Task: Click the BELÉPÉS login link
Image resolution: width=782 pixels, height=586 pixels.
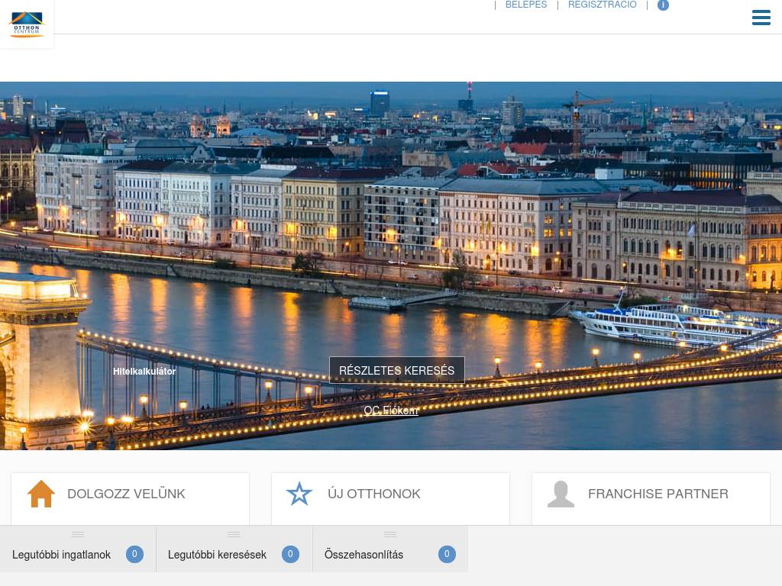Action: [x=526, y=5]
